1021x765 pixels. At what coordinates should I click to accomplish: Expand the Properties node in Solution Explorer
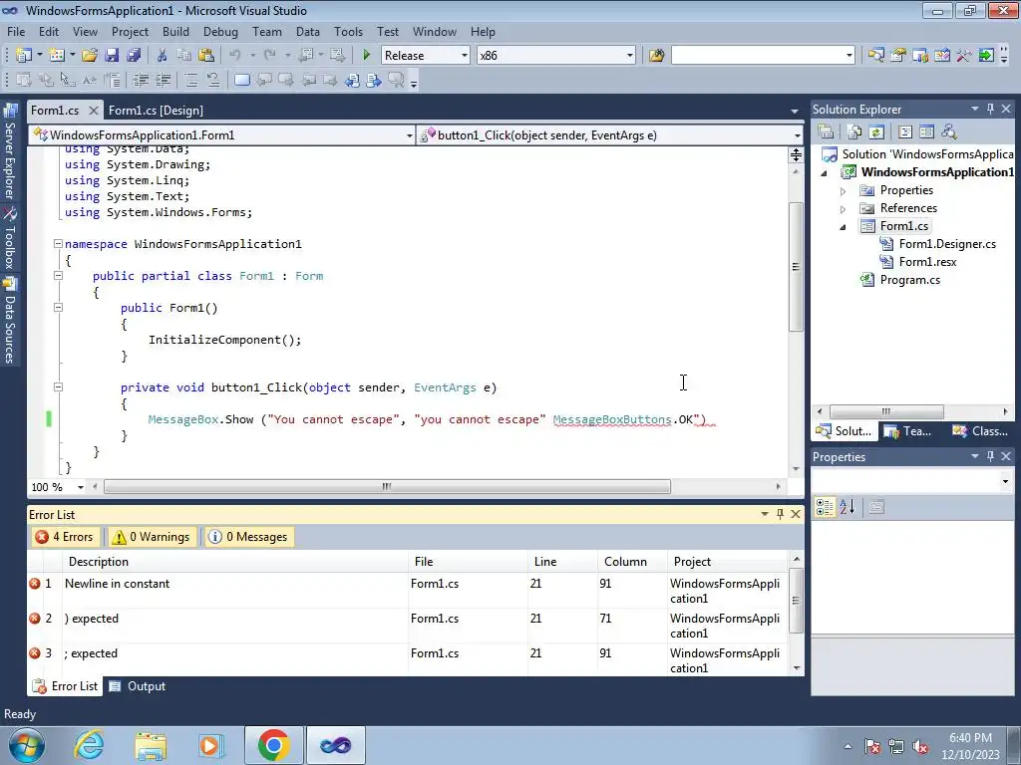[844, 190]
